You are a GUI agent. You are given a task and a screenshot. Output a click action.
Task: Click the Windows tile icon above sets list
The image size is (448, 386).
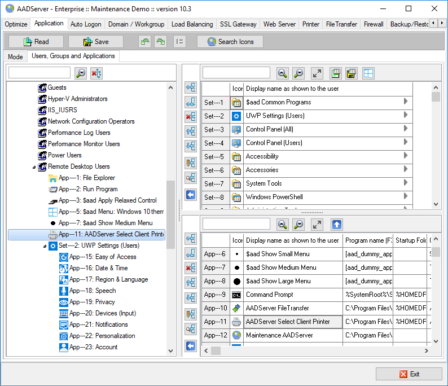pos(368,73)
